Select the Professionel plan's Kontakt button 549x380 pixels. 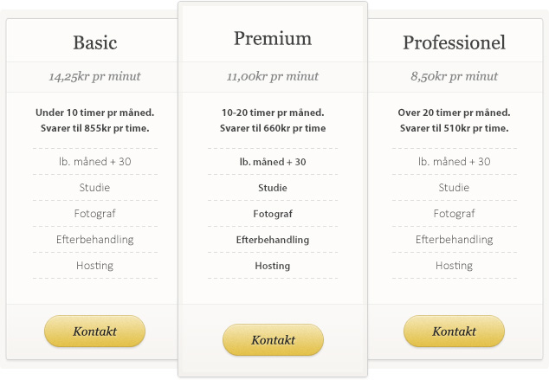click(x=454, y=331)
